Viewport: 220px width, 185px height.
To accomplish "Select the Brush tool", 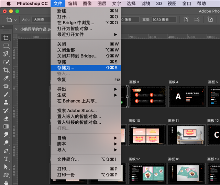I will [6, 94].
